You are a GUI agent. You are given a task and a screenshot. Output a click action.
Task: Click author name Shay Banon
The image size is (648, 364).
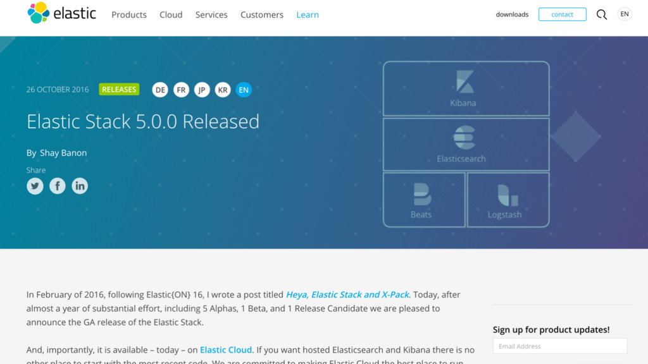63,153
